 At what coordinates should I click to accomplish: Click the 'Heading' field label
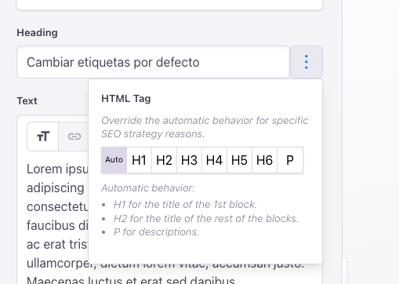(37, 33)
